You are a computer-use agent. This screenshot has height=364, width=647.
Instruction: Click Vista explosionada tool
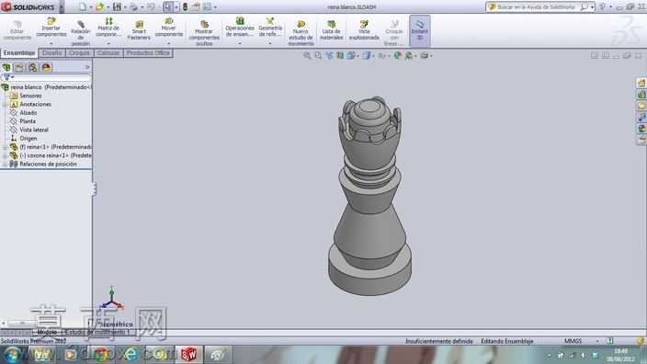(x=364, y=30)
